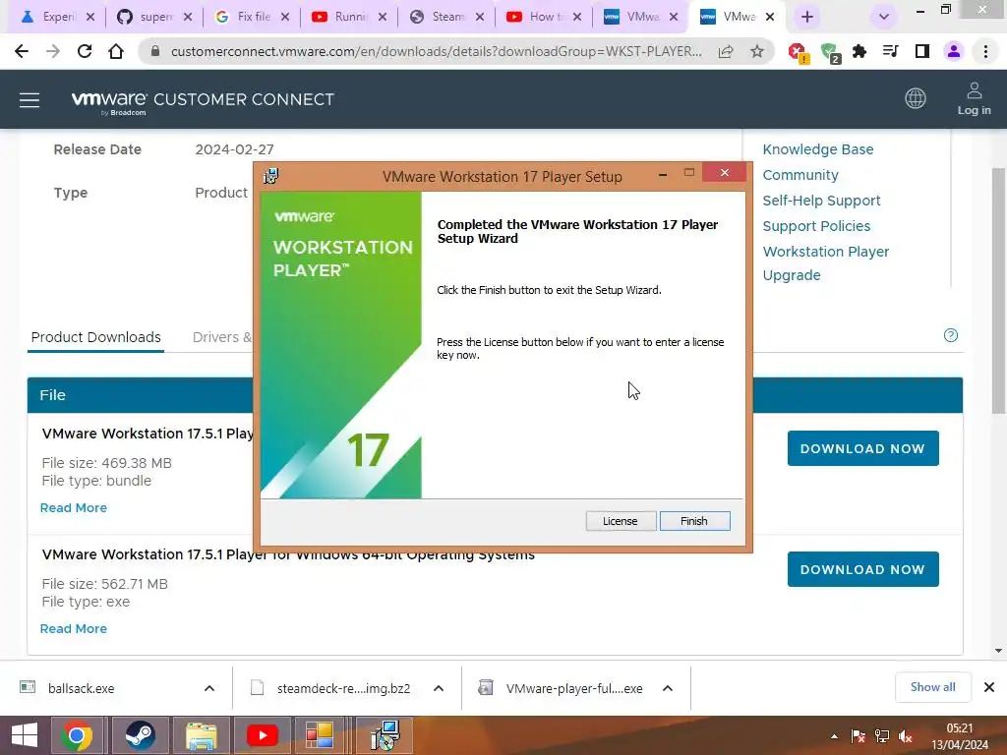1007x755 pixels.
Task: Open Support Policies link
Action: [816, 226]
